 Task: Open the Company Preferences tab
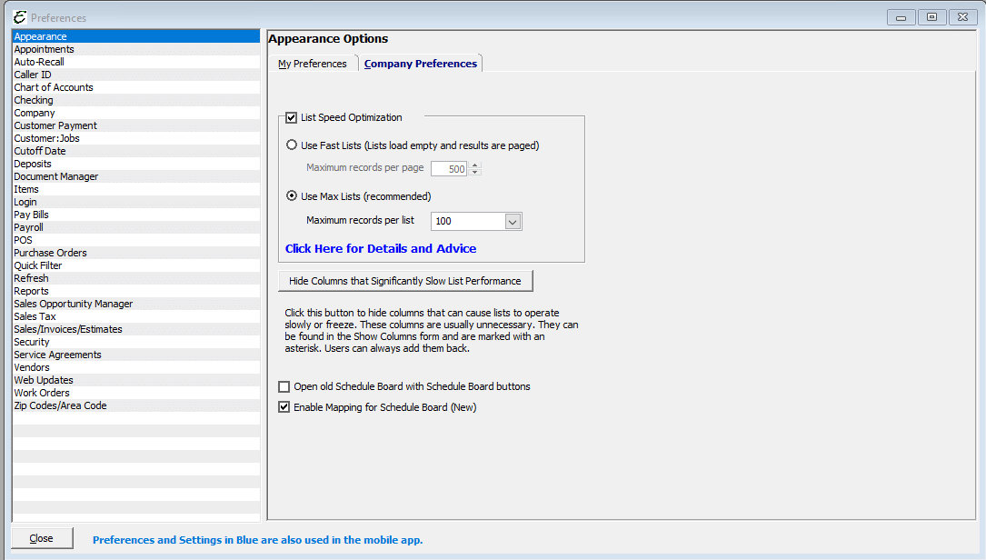pos(421,64)
